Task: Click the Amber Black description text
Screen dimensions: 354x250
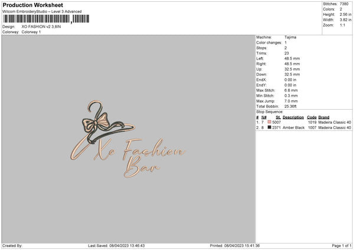Action: tap(293, 127)
